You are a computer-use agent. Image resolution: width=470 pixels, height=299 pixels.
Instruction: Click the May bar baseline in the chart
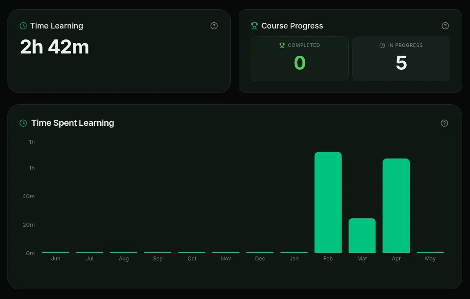point(430,253)
